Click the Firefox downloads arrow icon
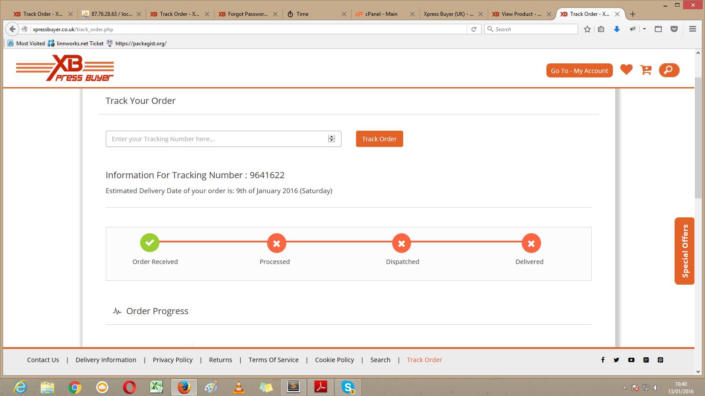The width and height of the screenshot is (705, 396). click(x=617, y=29)
